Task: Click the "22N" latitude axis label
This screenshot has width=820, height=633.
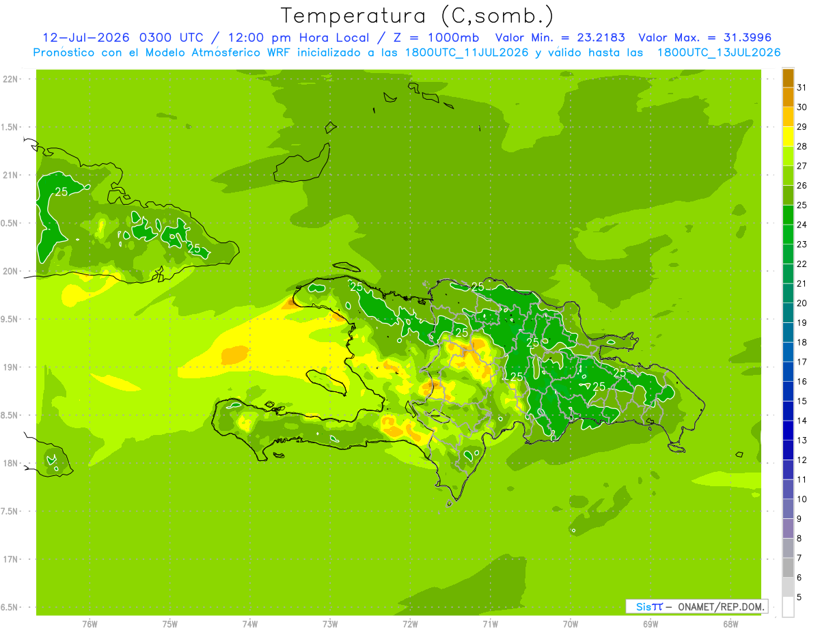Action: pos(10,79)
